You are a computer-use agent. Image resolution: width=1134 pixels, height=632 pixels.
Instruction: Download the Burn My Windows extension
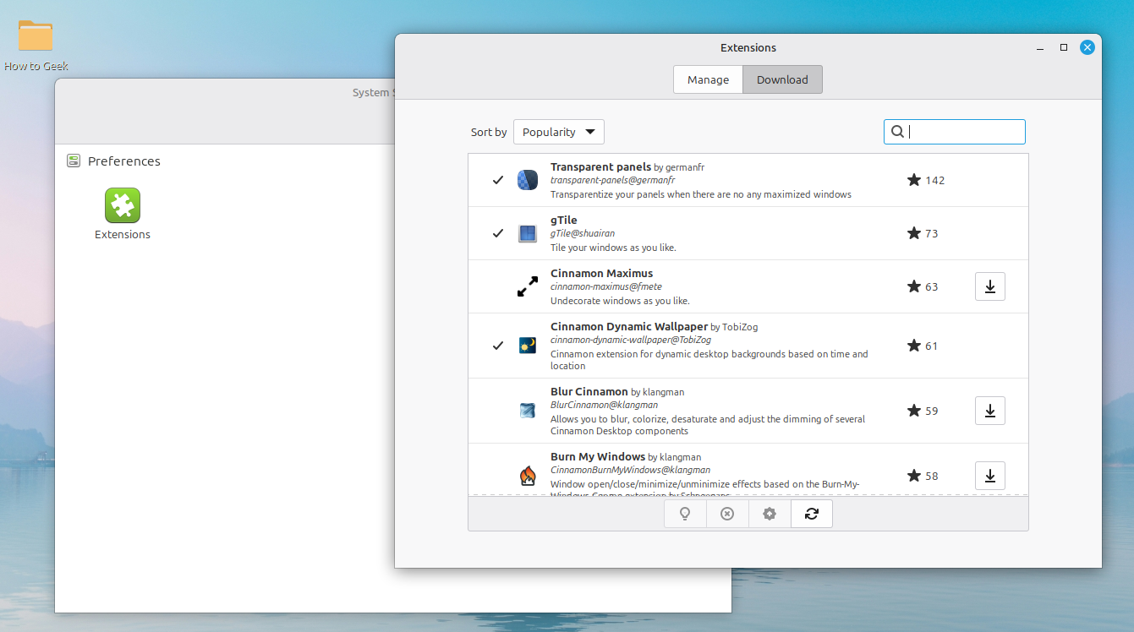click(990, 476)
